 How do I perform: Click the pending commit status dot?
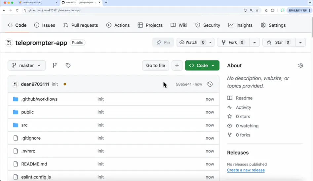pyautogui.click(x=65, y=84)
